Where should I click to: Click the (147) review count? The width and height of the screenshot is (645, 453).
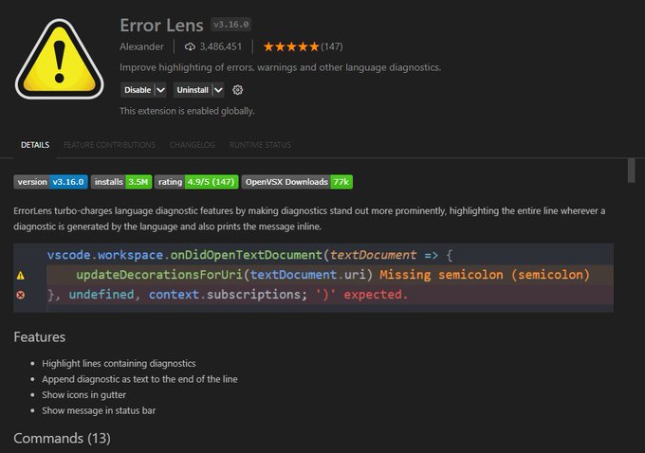pyautogui.click(x=332, y=46)
